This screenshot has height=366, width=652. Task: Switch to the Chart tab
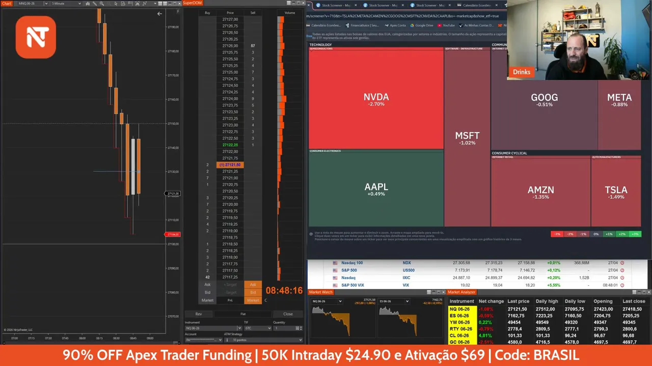coord(7,3)
